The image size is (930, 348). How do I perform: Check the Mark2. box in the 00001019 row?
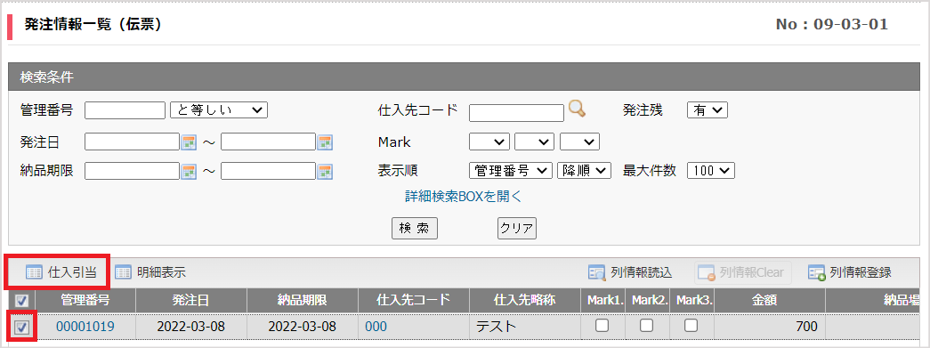pyautogui.click(x=646, y=326)
